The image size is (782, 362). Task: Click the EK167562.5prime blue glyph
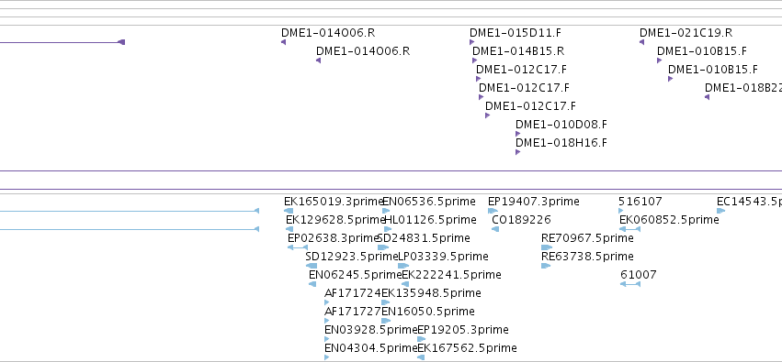click(421, 357)
